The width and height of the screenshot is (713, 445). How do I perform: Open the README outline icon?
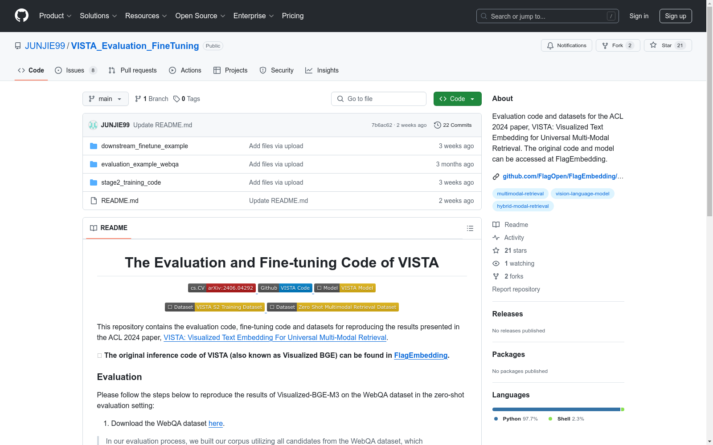click(x=470, y=228)
